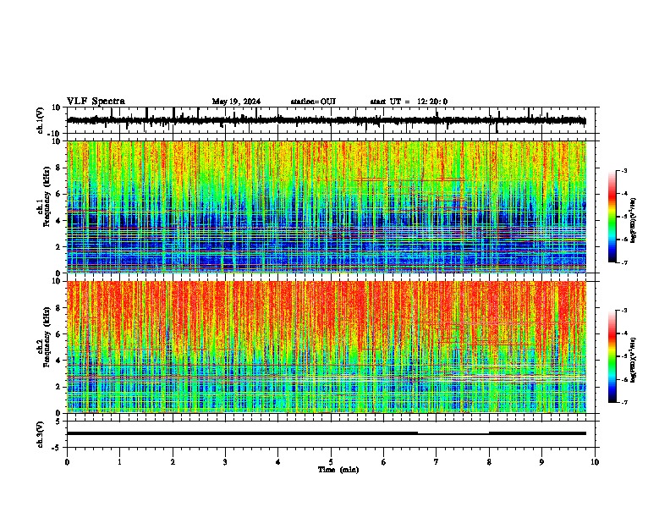Click the "-5" tick on ch.3(V) axis

pos(57,448)
